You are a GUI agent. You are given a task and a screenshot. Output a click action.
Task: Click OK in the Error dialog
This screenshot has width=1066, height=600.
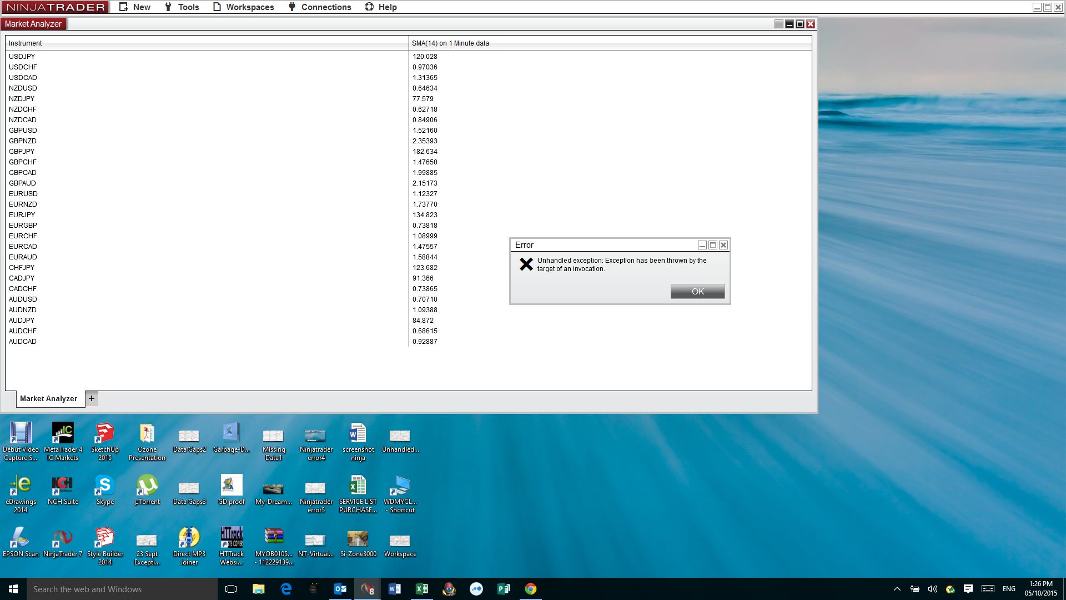[697, 292]
